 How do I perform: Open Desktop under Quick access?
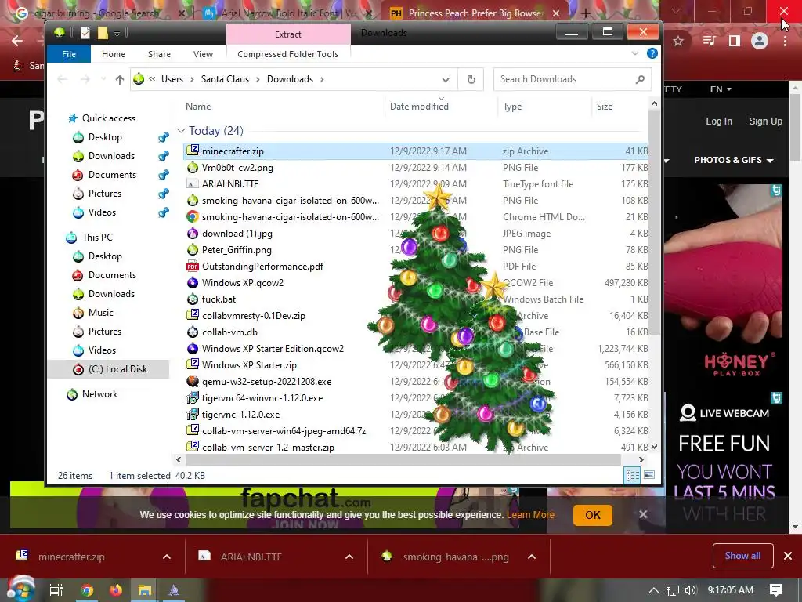105,136
